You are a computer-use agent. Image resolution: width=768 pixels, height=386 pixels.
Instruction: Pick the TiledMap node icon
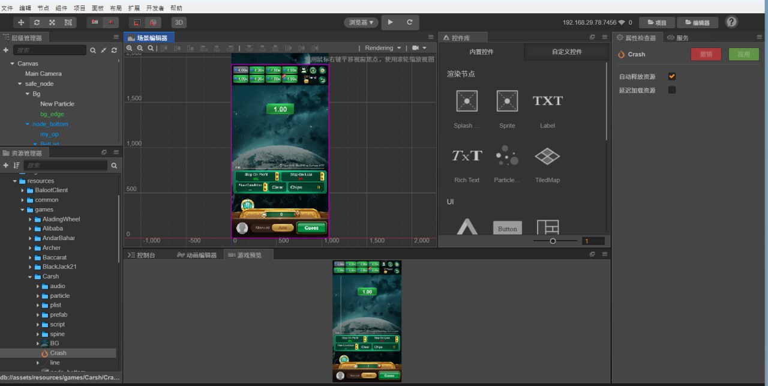(547, 156)
